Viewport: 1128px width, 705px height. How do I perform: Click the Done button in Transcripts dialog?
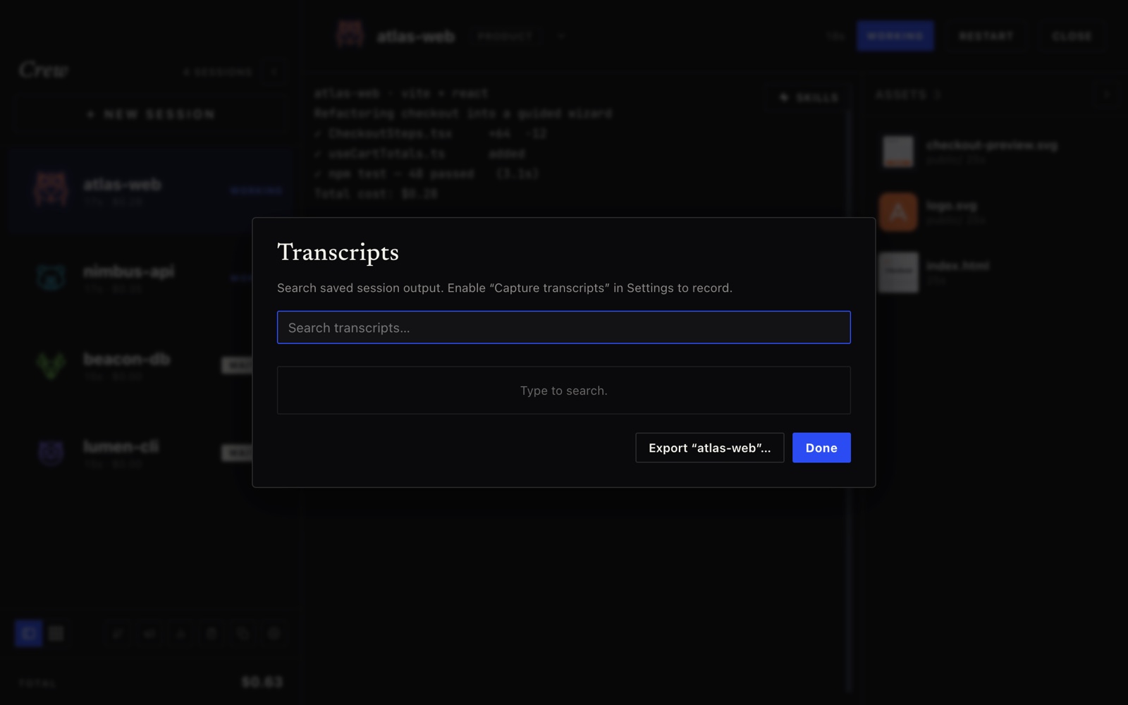coord(821,448)
